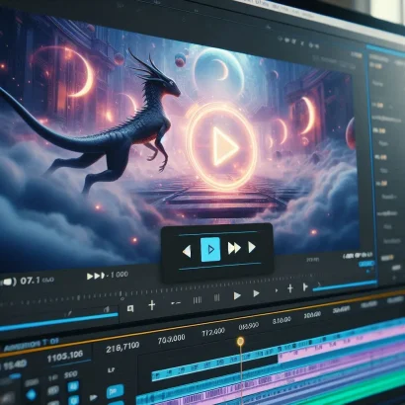This screenshot has width=405, height=405.
Task: Click the flag marker icon near blue slider
Action: point(305,286)
